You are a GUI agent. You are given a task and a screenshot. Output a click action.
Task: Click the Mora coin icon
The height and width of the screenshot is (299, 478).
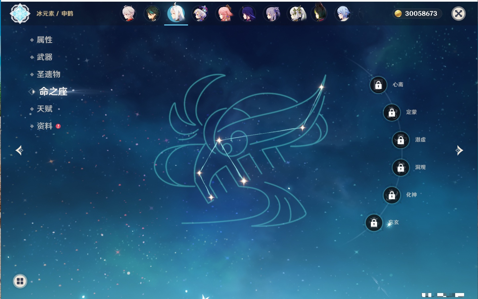398,14
